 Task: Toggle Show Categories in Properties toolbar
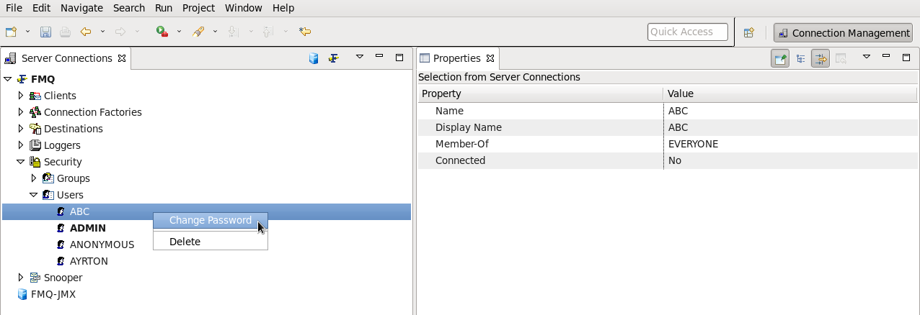[x=800, y=58]
